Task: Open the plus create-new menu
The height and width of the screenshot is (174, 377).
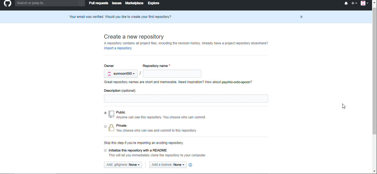Action: tap(354, 3)
